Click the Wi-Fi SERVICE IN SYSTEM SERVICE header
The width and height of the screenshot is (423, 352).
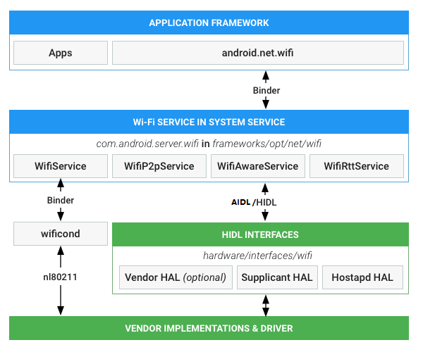pos(209,122)
